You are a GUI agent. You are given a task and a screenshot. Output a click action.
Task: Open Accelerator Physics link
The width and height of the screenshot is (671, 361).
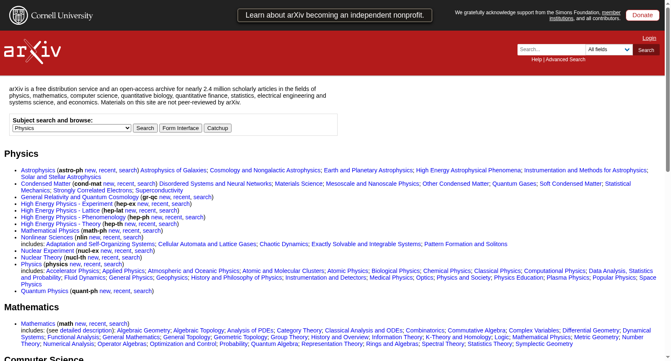coord(73,271)
